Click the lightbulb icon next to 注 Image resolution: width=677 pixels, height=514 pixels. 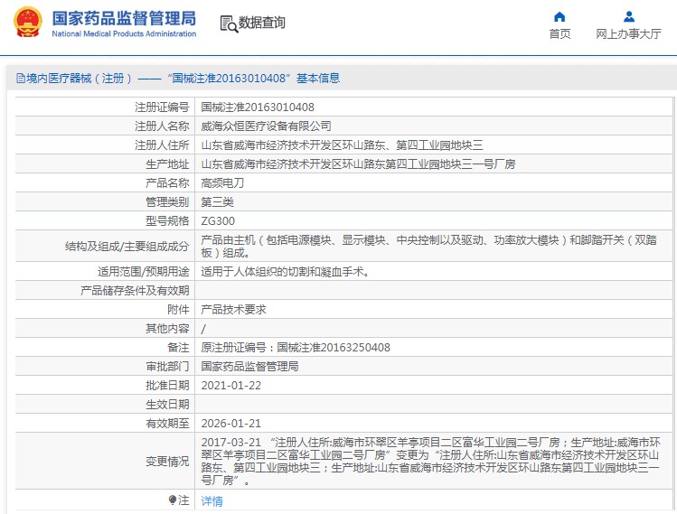coord(172,500)
